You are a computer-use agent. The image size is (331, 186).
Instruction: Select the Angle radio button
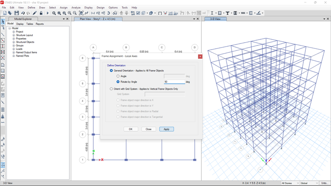pyautogui.click(x=118, y=76)
